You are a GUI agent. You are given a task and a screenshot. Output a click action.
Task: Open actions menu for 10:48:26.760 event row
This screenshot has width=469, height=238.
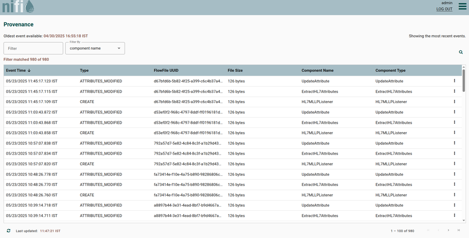coord(454,195)
